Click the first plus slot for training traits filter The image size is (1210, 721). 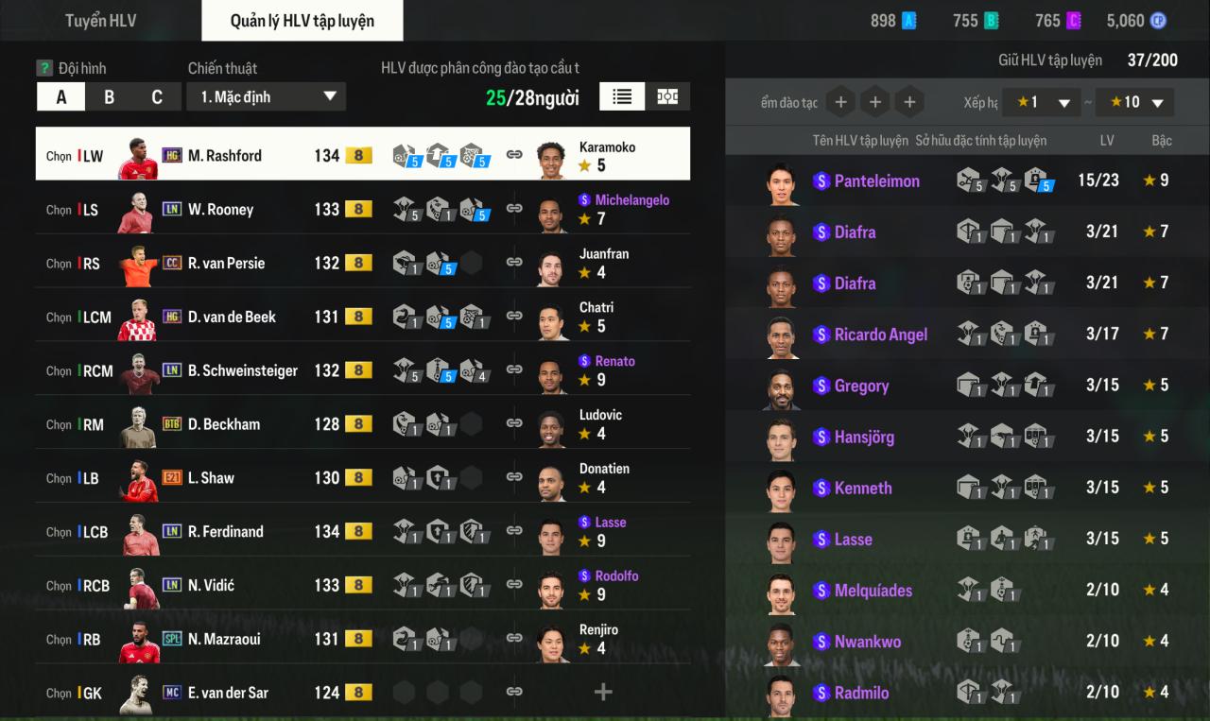click(841, 102)
